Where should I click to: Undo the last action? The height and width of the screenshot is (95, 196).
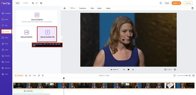[33, 3]
